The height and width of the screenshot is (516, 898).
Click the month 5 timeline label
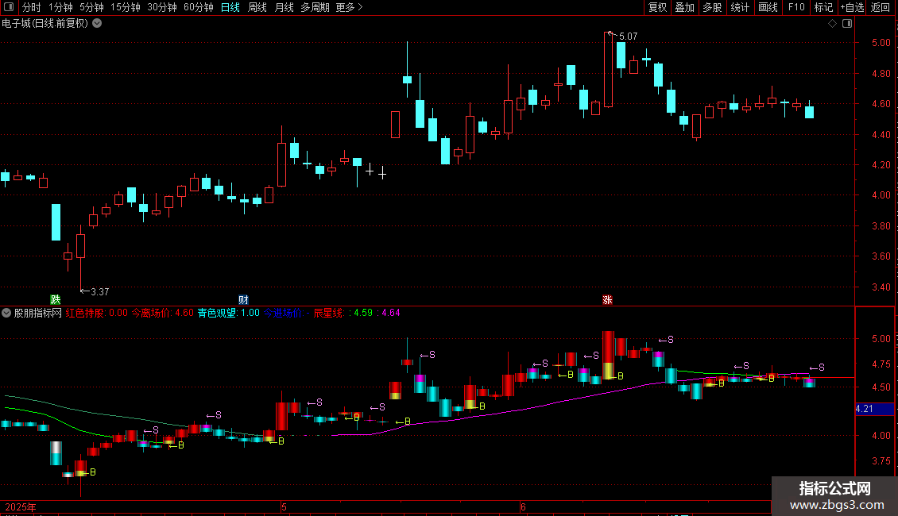[x=284, y=506]
